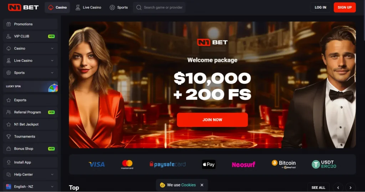Click the Promotions gift icon in sidebar
This screenshot has width=365, height=192.
pos(9,24)
